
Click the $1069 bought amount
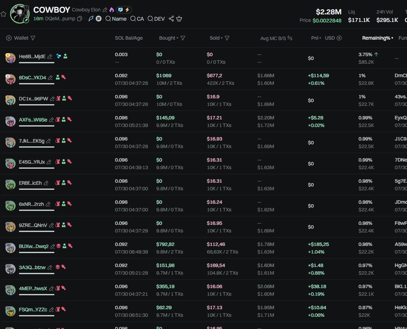(164, 76)
